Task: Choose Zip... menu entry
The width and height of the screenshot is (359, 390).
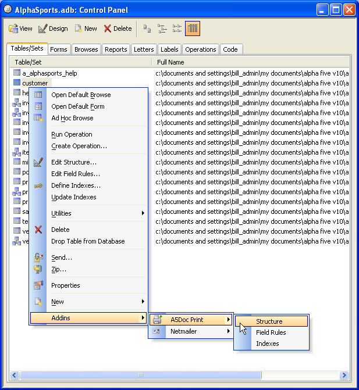Action: click(88, 269)
